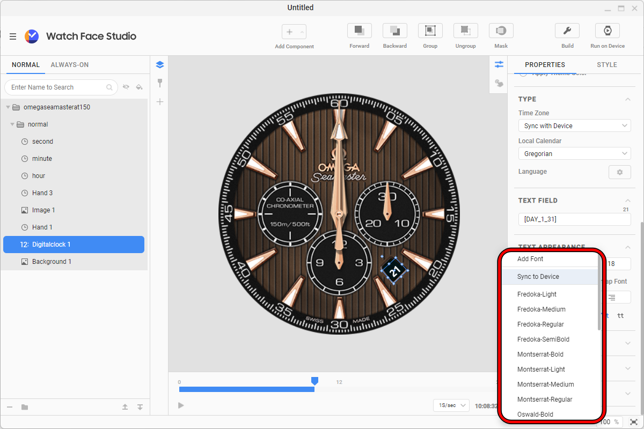Move layer to bottom icon
Screen dimensions: 644x429
click(140, 407)
